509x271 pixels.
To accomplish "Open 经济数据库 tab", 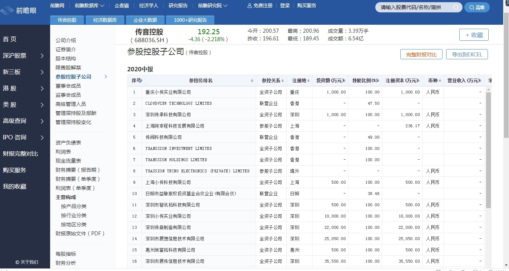I will (x=105, y=20).
